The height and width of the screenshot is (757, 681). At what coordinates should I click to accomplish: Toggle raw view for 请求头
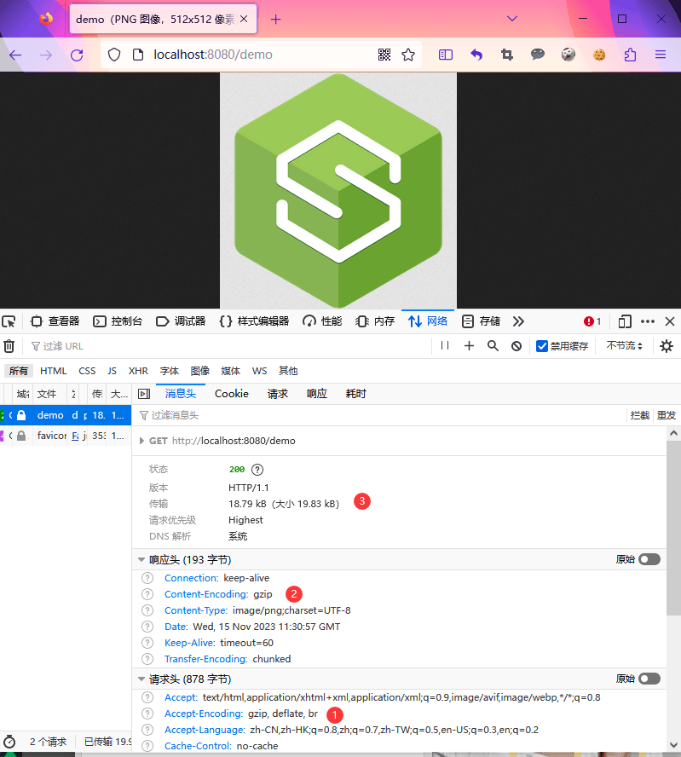[649, 679]
